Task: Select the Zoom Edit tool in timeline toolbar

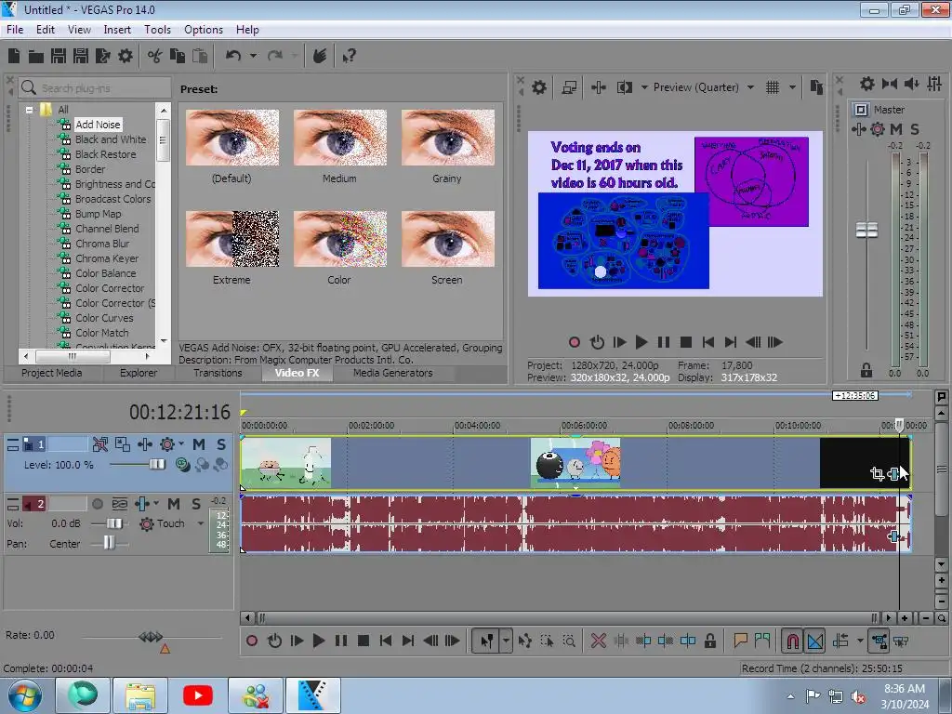Action: 569,641
